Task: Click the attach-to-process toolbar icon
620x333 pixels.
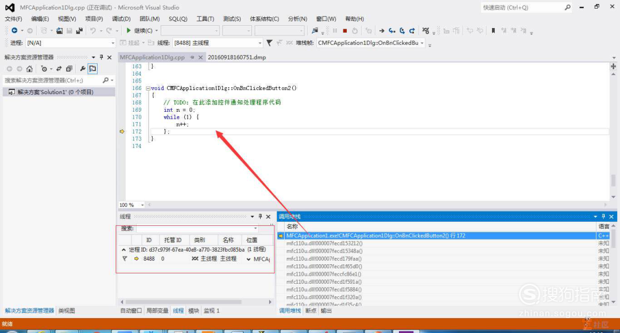Action: pyautogui.click(x=315, y=30)
